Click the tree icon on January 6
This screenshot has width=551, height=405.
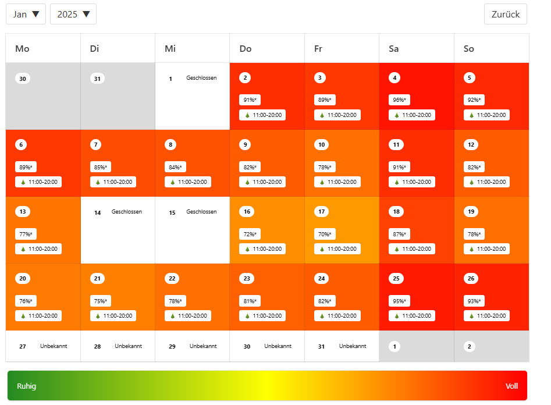click(x=23, y=182)
